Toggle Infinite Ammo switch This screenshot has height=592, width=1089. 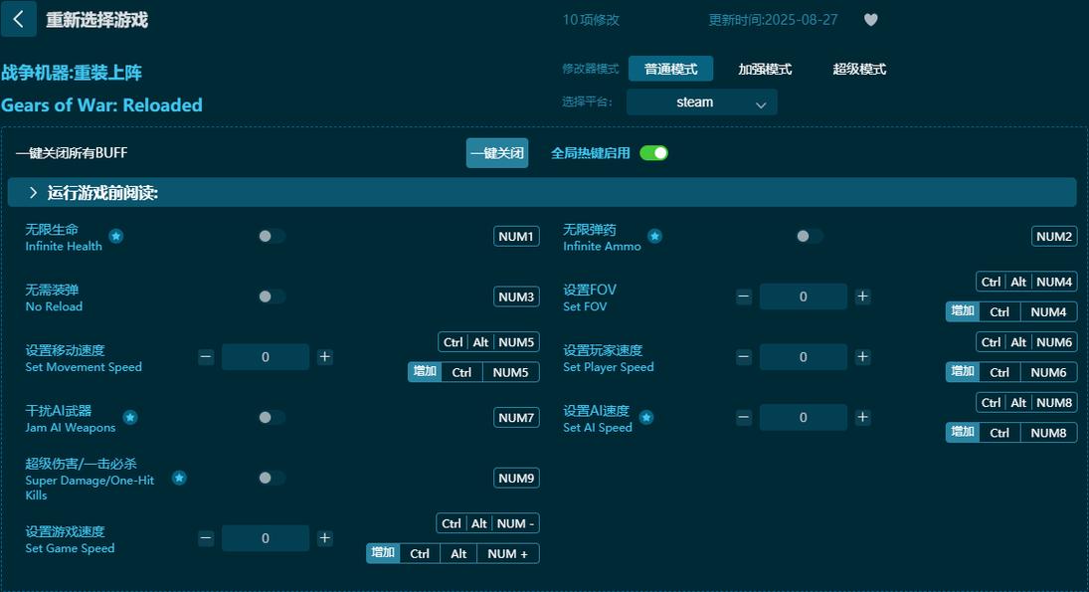810,236
